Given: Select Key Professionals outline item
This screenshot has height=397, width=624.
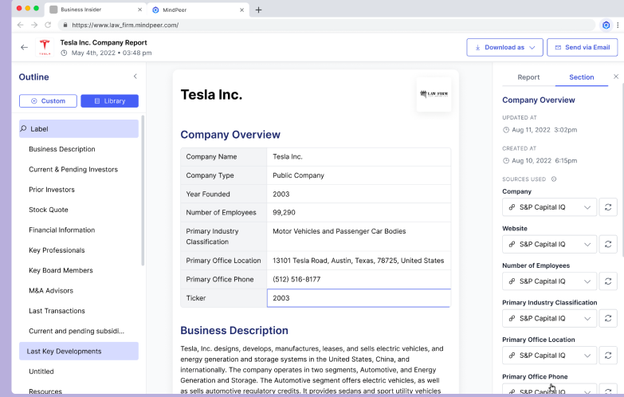Looking at the screenshot, I should pyautogui.click(x=57, y=250).
